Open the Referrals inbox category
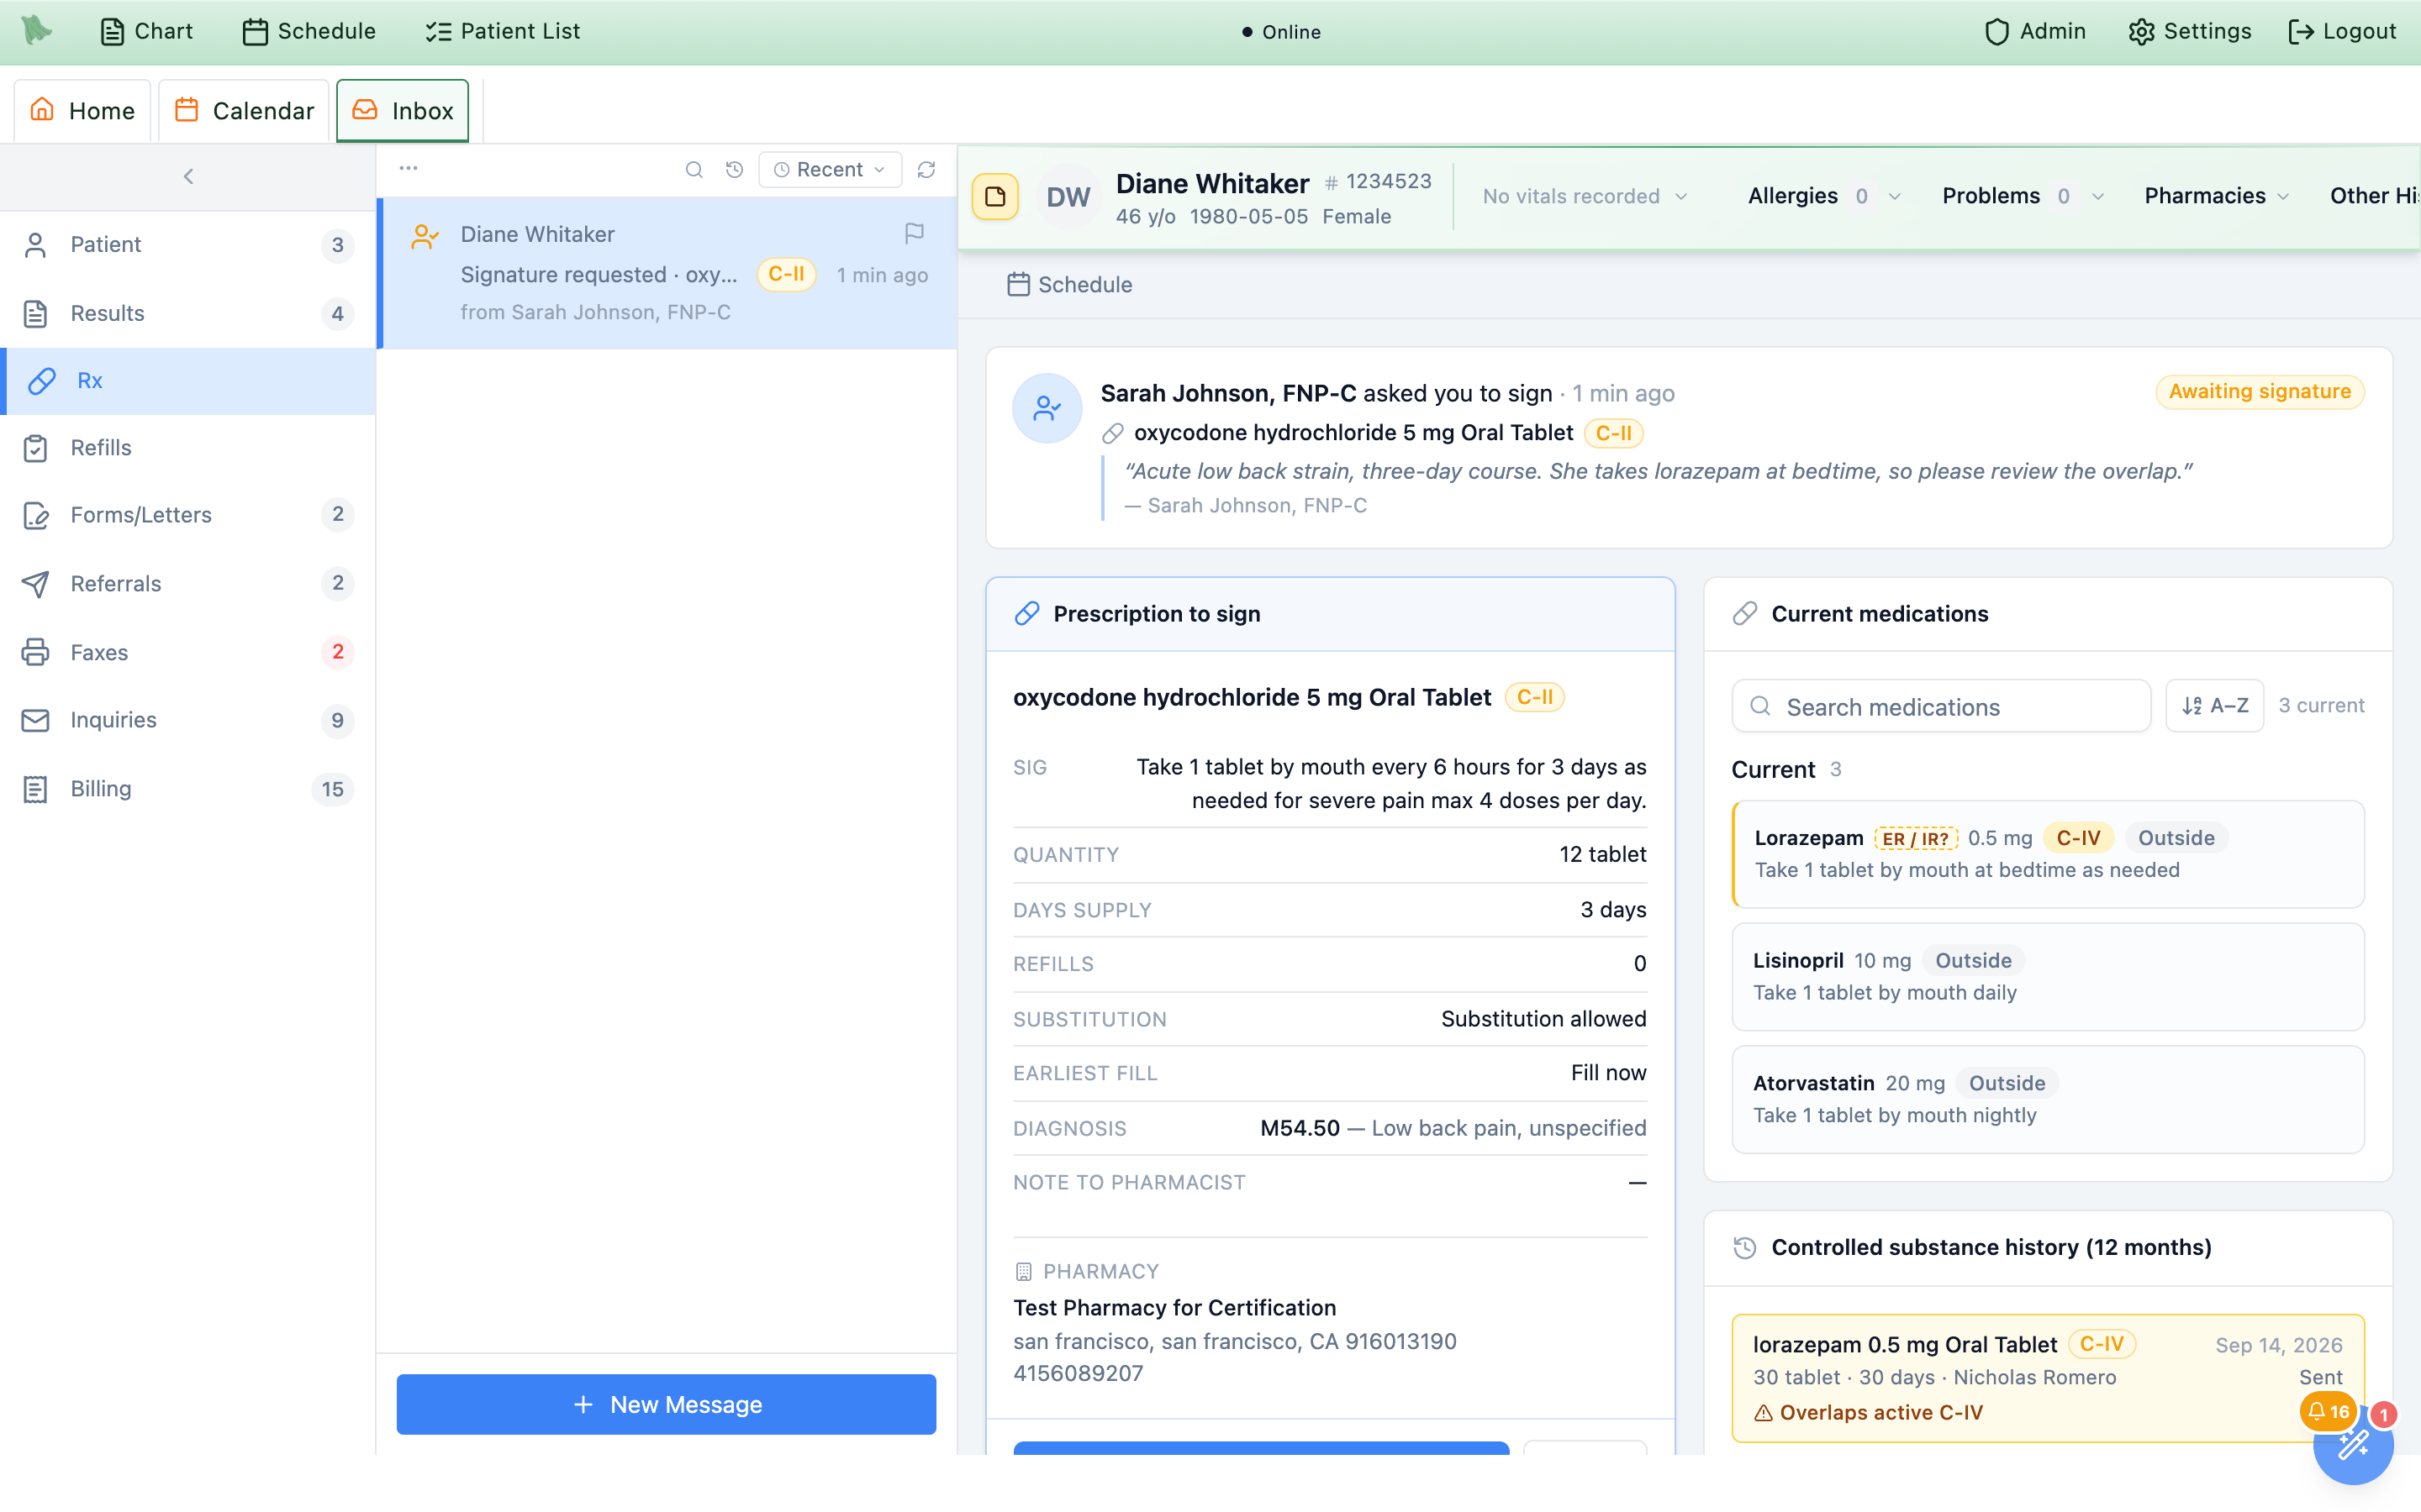The width and height of the screenshot is (2421, 1512). 188,583
